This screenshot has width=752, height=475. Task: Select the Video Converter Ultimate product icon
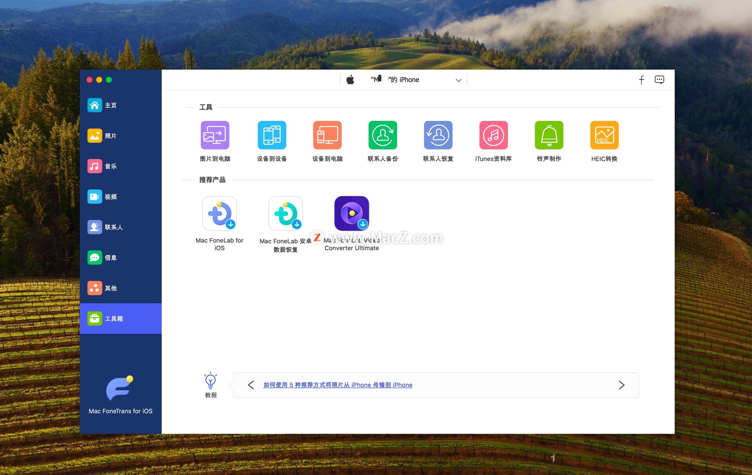point(352,214)
